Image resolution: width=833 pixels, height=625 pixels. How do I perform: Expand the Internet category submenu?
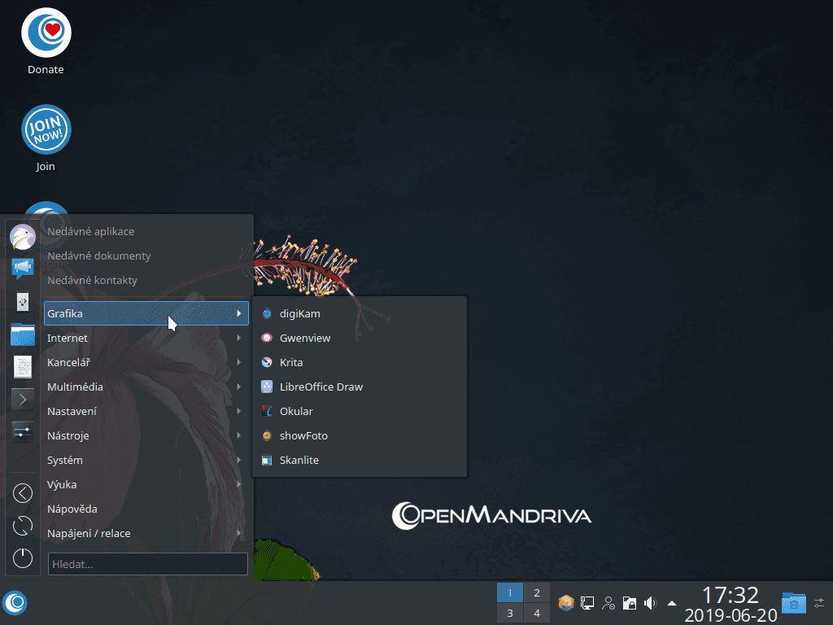pos(146,338)
